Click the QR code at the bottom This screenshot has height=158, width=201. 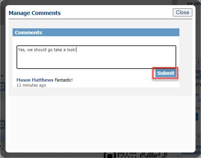click(135, 155)
